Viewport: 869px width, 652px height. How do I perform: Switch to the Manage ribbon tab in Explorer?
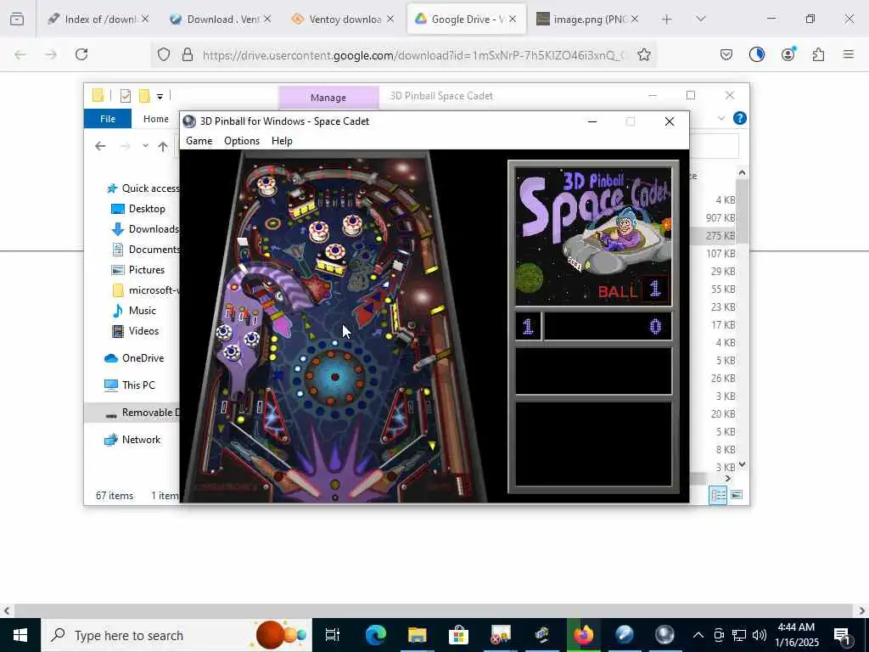click(328, 98)
